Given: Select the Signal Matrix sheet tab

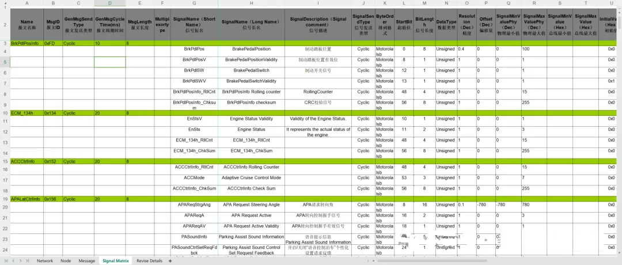Looking at the screenshot, I should pos(115,260).
